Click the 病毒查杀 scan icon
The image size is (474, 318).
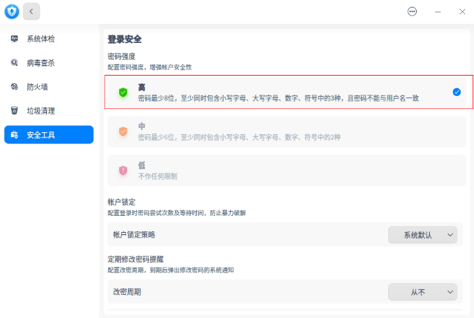click(x=14, y=63)
